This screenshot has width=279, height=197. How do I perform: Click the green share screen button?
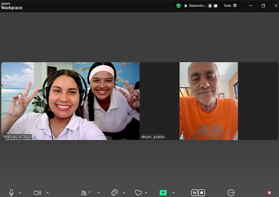(163, 192)
